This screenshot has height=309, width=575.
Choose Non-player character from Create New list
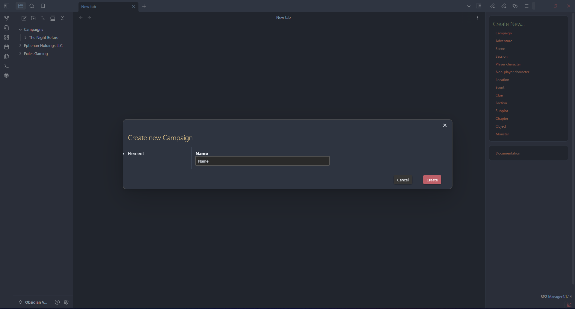(x=512, y=72)
